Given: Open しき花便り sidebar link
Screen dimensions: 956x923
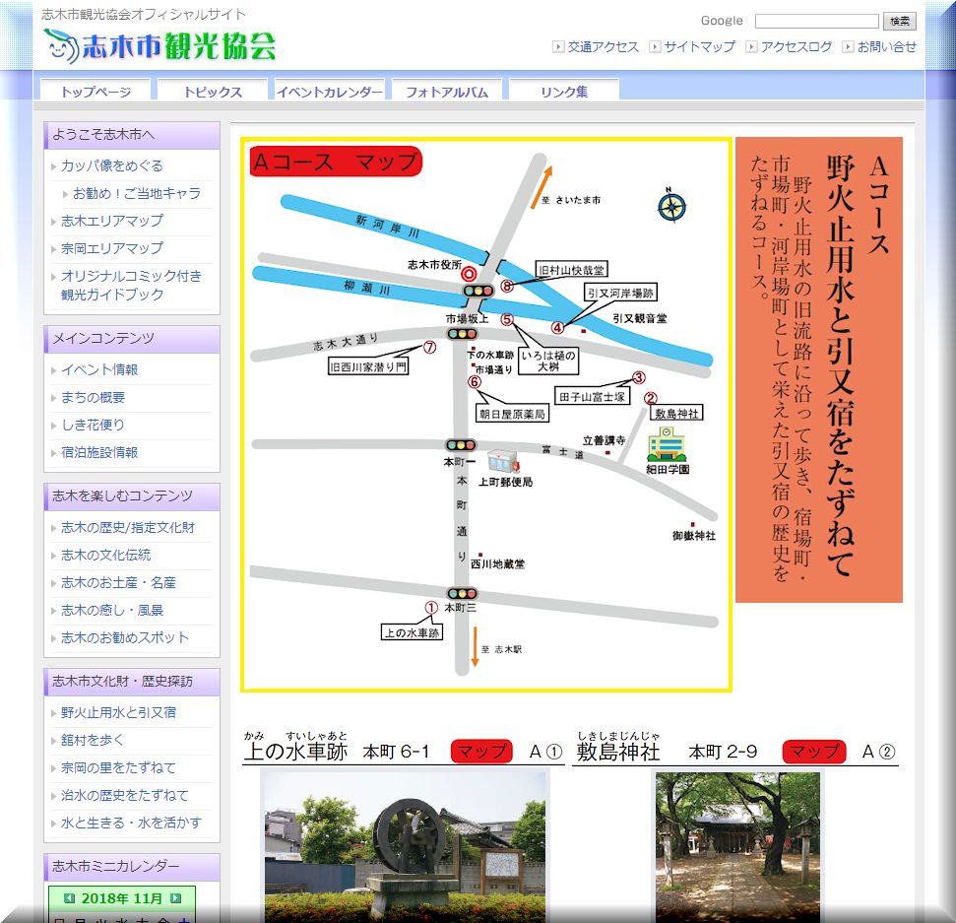Looking at the screenshot, I should 93,425.
